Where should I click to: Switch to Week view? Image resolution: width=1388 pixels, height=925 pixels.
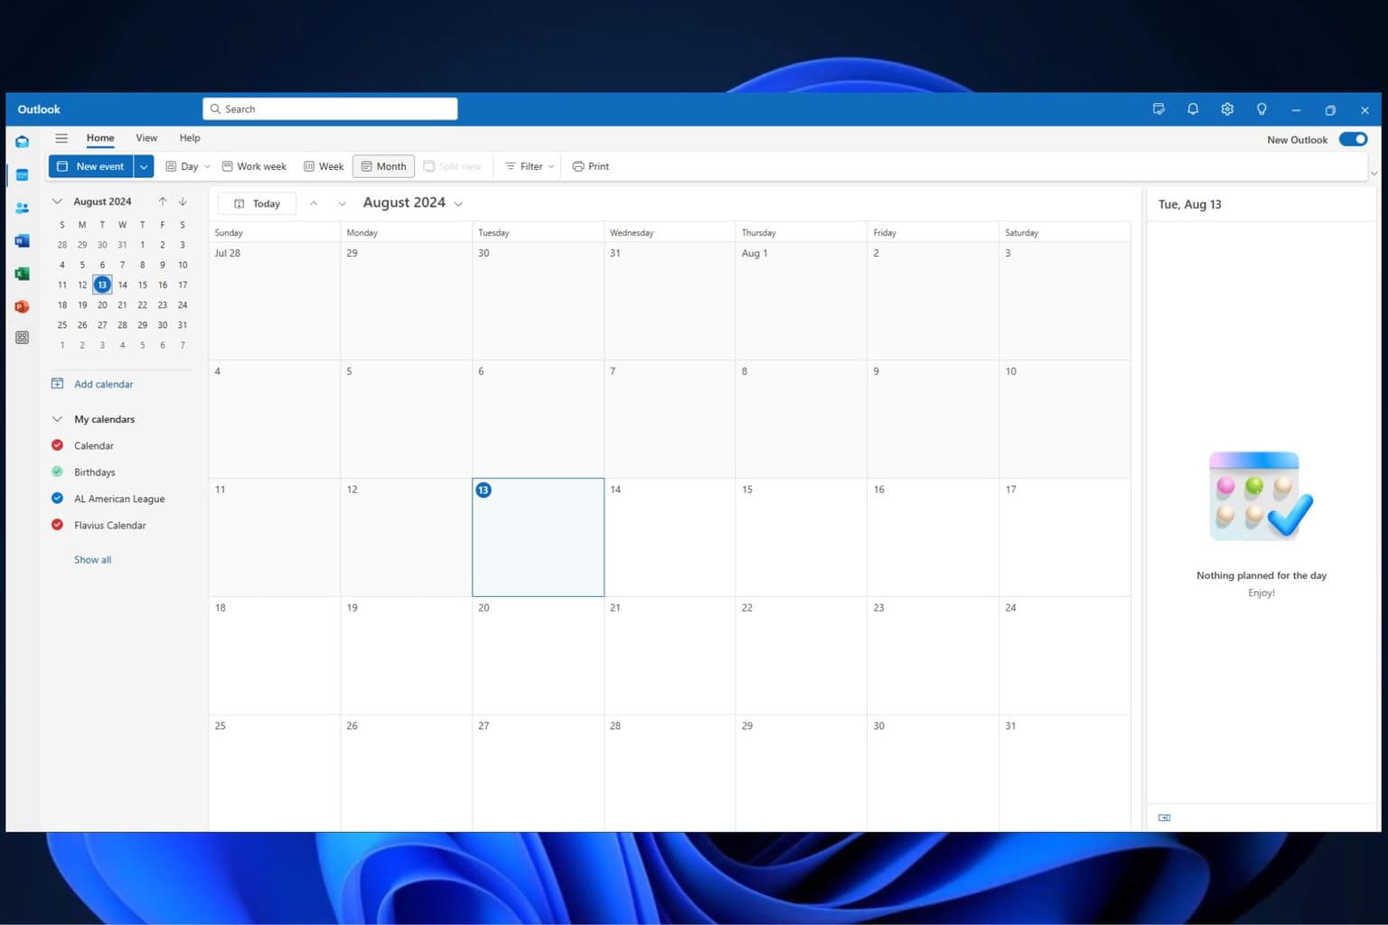(324, 166)
